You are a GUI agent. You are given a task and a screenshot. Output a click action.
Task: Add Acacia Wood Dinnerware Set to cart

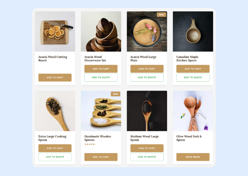click(101, 69)
